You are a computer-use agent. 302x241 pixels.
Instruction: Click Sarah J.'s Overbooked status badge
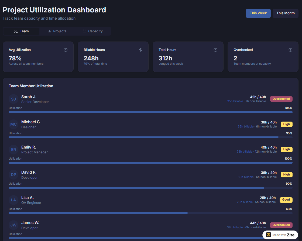281,99
